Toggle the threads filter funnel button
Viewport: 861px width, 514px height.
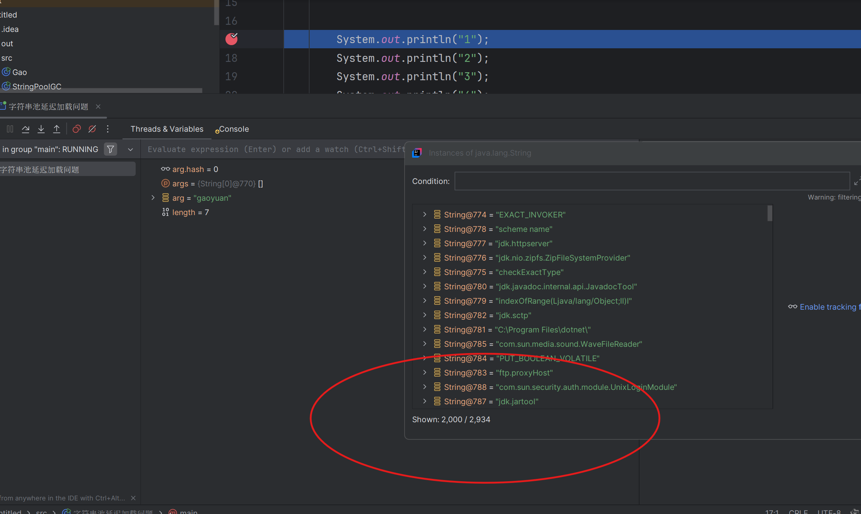pos(111,149)
